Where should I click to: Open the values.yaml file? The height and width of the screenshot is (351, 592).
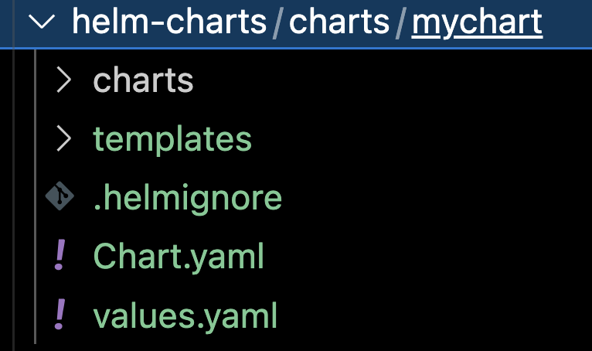pos(185,316)
